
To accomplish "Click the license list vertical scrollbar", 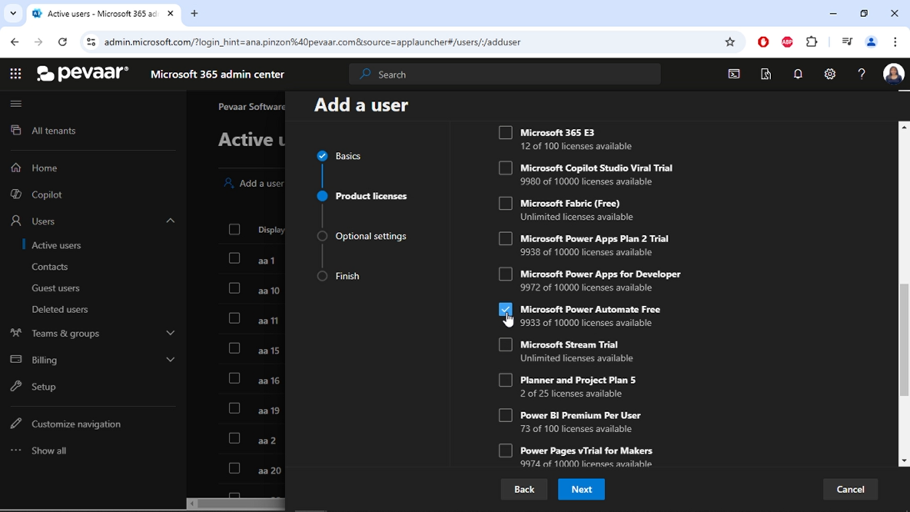I will [x=904, y=340].
